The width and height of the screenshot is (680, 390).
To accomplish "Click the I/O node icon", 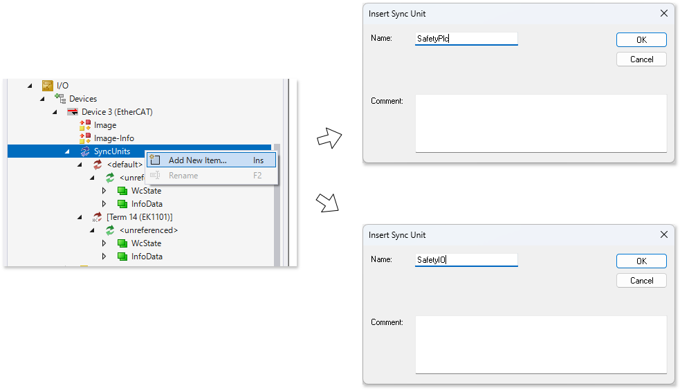I will pos(48,86).
